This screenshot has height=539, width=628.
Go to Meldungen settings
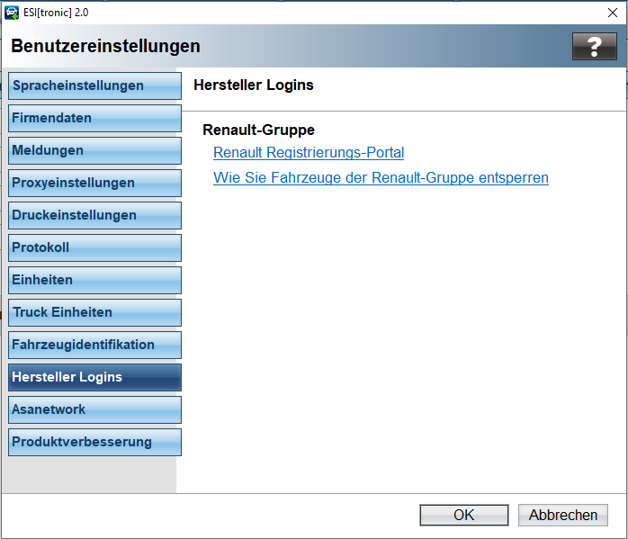94,150
